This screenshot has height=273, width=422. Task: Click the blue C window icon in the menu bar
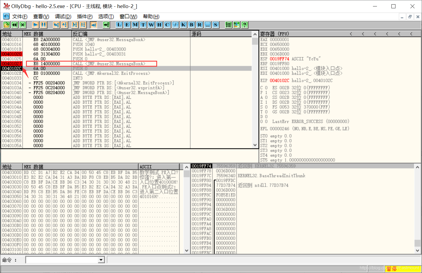pos(6,16)
